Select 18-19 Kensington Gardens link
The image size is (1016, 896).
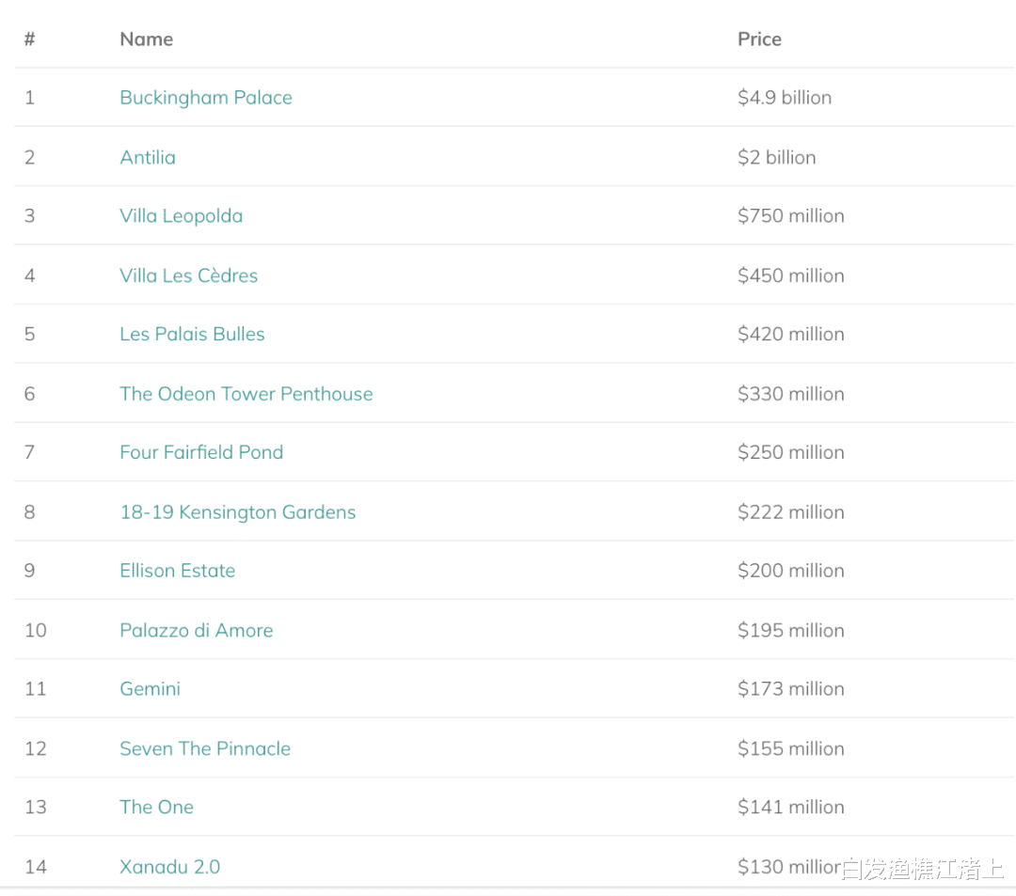[x=238, y=512]
